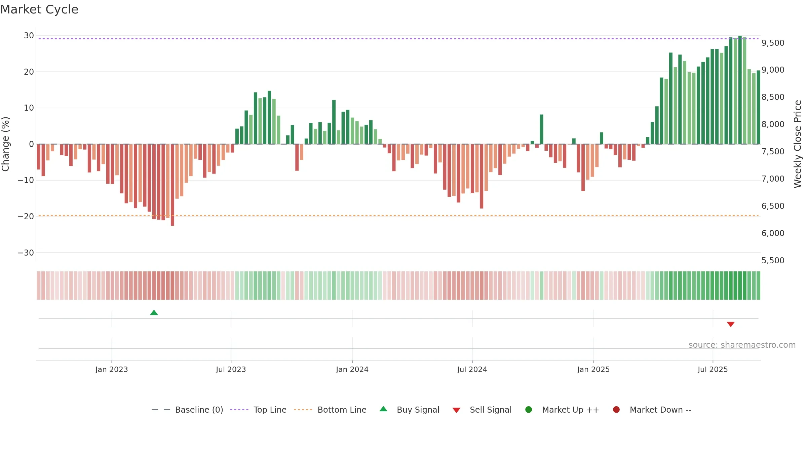Screen dimensions: 807x454
Task: Click the 30 change axis label
Action: click(29, 36)
